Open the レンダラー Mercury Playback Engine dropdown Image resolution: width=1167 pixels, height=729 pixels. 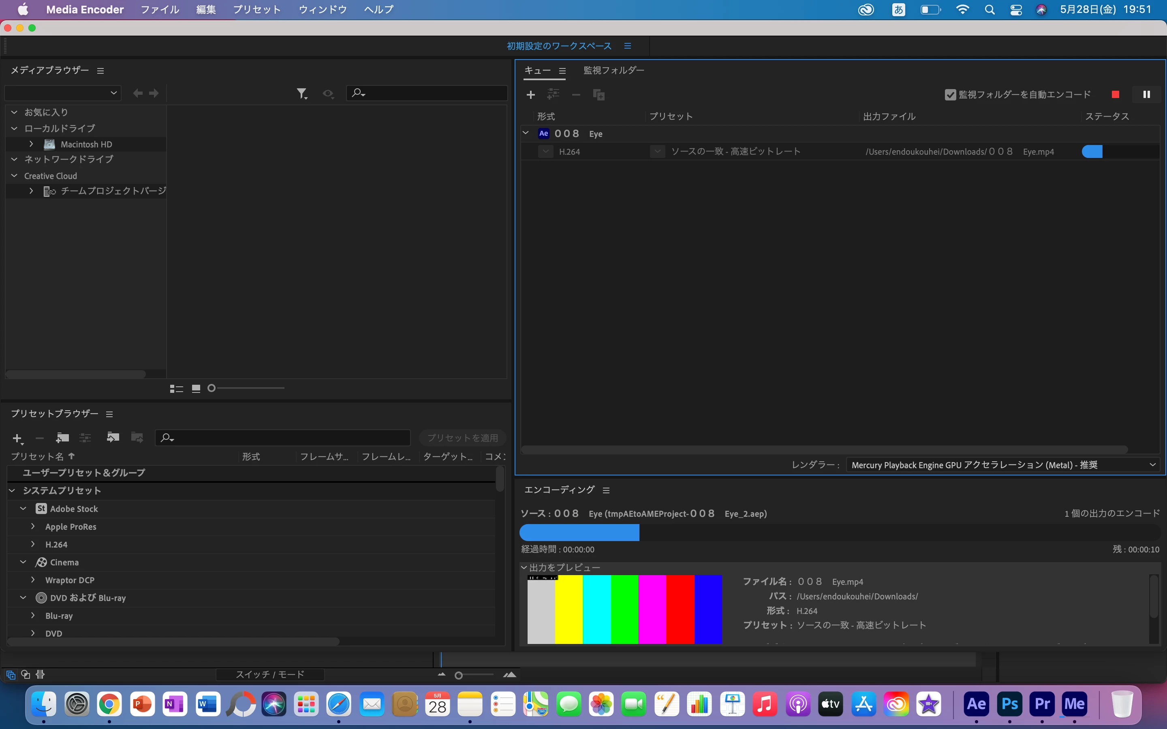tap(1002, 465)
